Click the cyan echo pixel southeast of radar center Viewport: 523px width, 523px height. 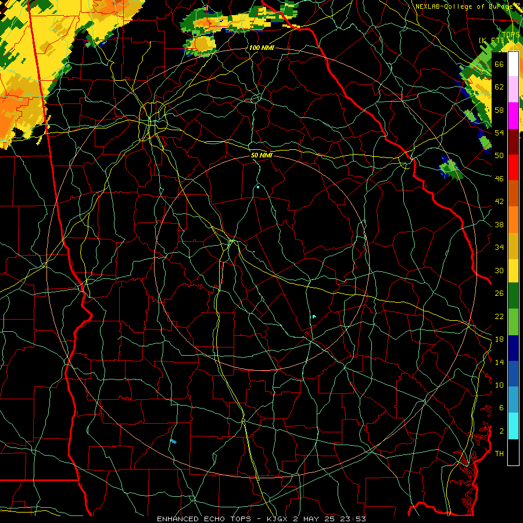pos(314,317)
